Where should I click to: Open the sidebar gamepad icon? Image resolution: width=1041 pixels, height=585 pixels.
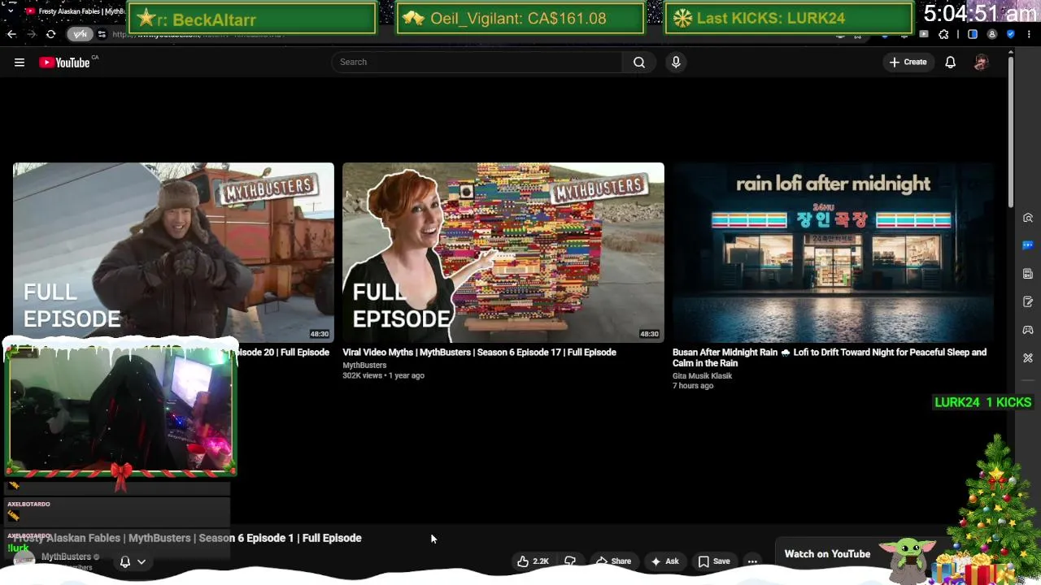point(1028,330)
